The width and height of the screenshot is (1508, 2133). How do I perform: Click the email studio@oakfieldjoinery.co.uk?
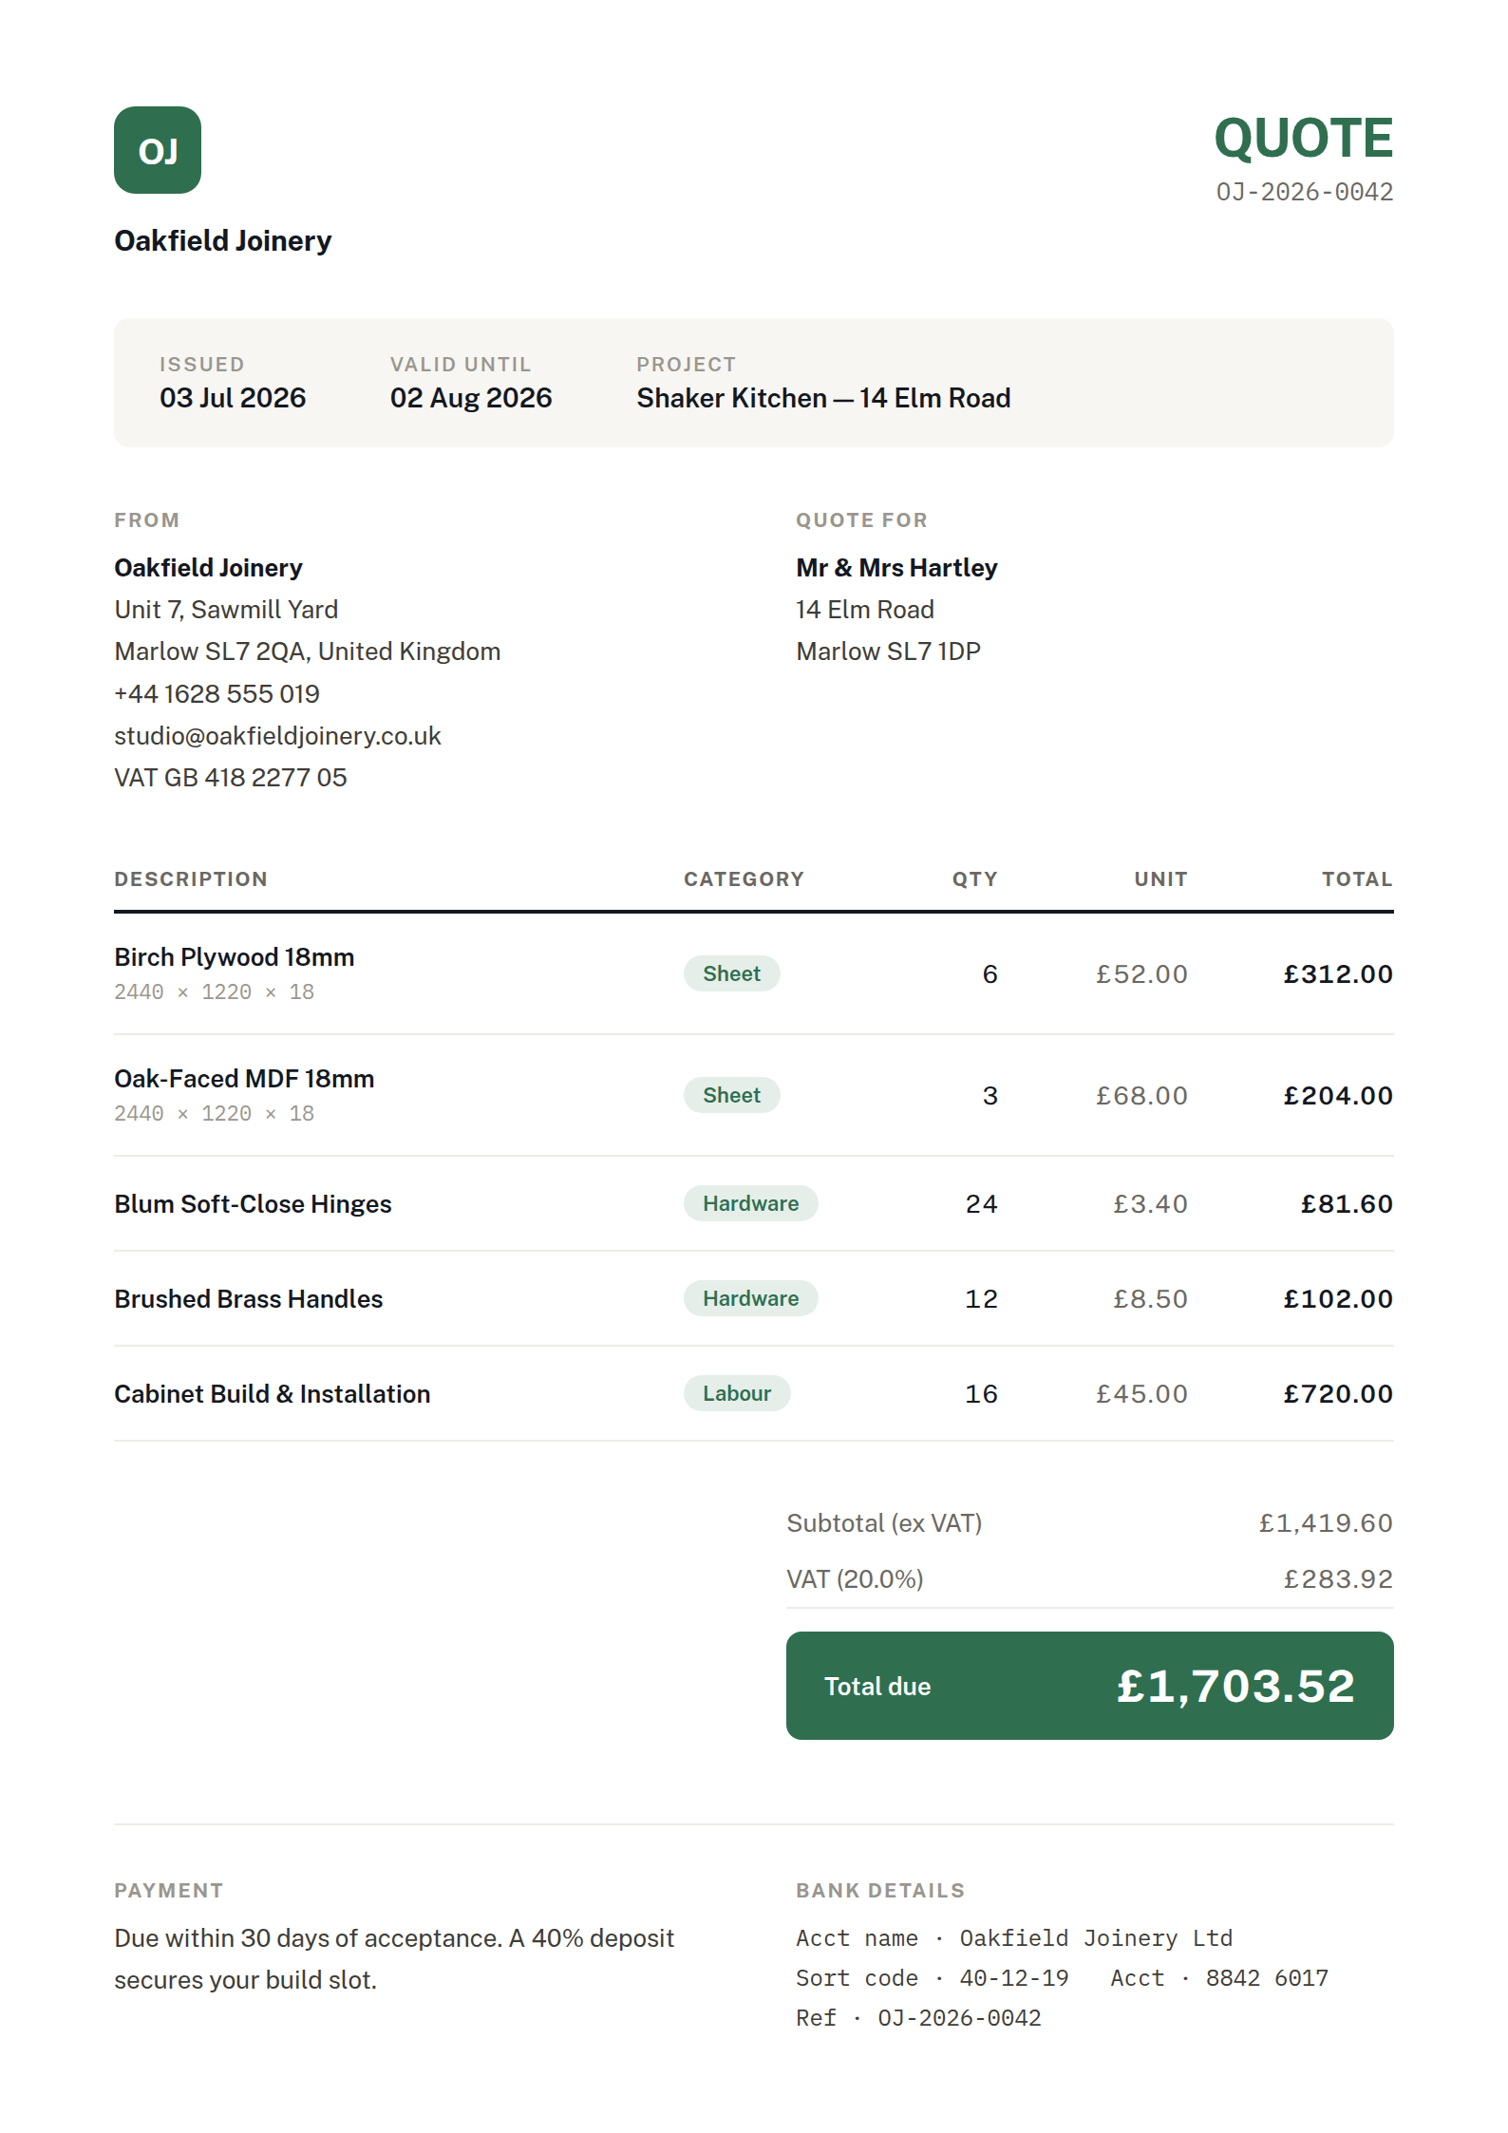tap(277, 736)
